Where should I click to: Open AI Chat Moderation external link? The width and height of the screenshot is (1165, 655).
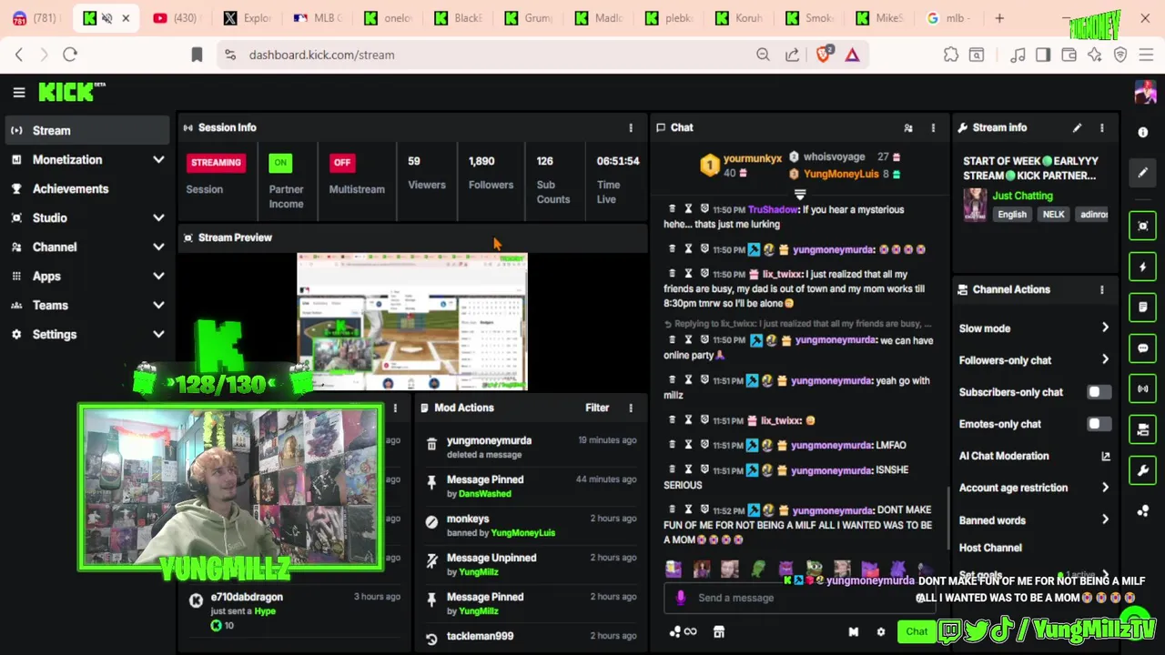(1106, 457)
